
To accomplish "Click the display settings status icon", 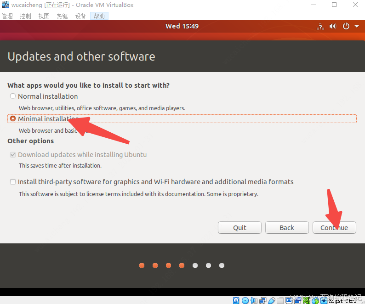I will click(x=289, y=300).
